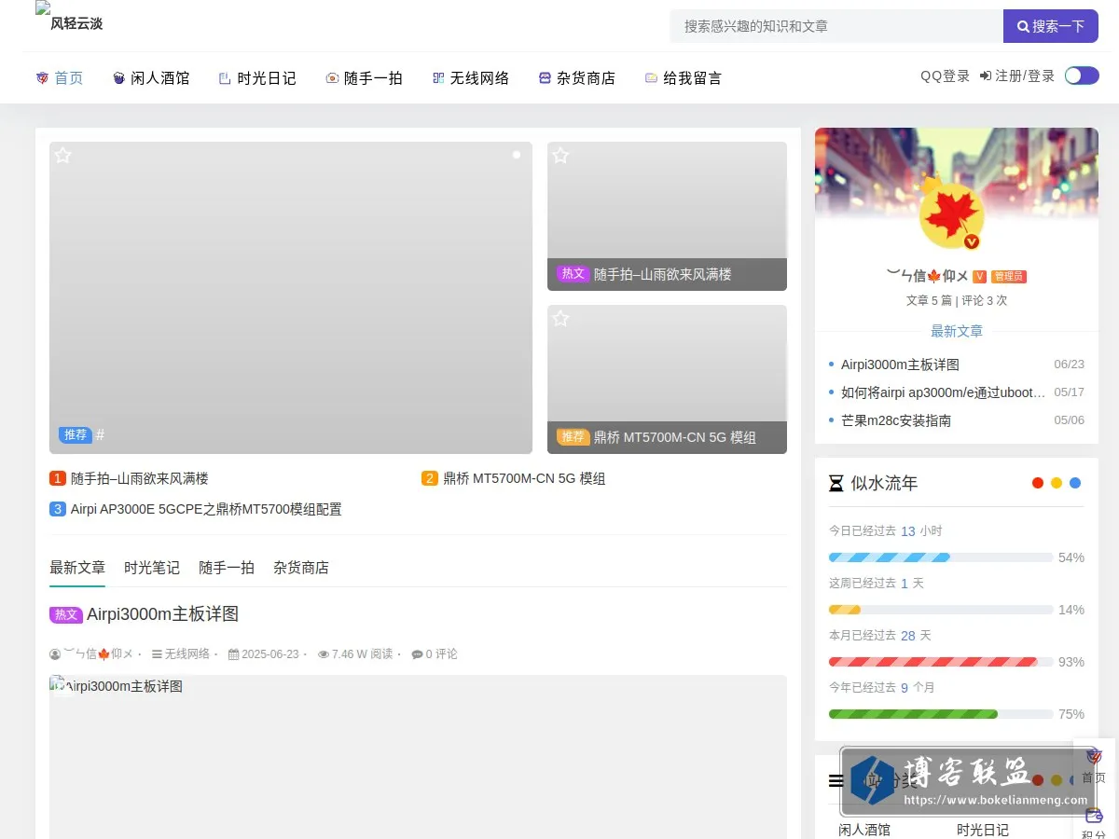
Task: Select the 最新文章 tab
Action: tap(77, 567)
